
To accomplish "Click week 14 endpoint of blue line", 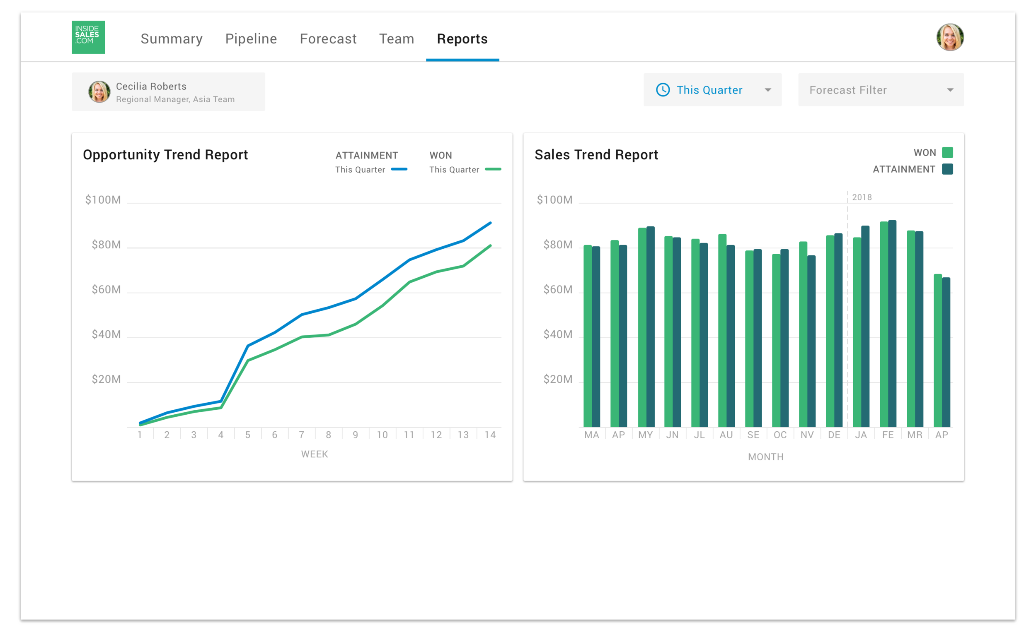I will pos(490,223).
